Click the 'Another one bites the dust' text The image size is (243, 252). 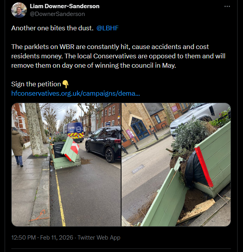[52, 28]
